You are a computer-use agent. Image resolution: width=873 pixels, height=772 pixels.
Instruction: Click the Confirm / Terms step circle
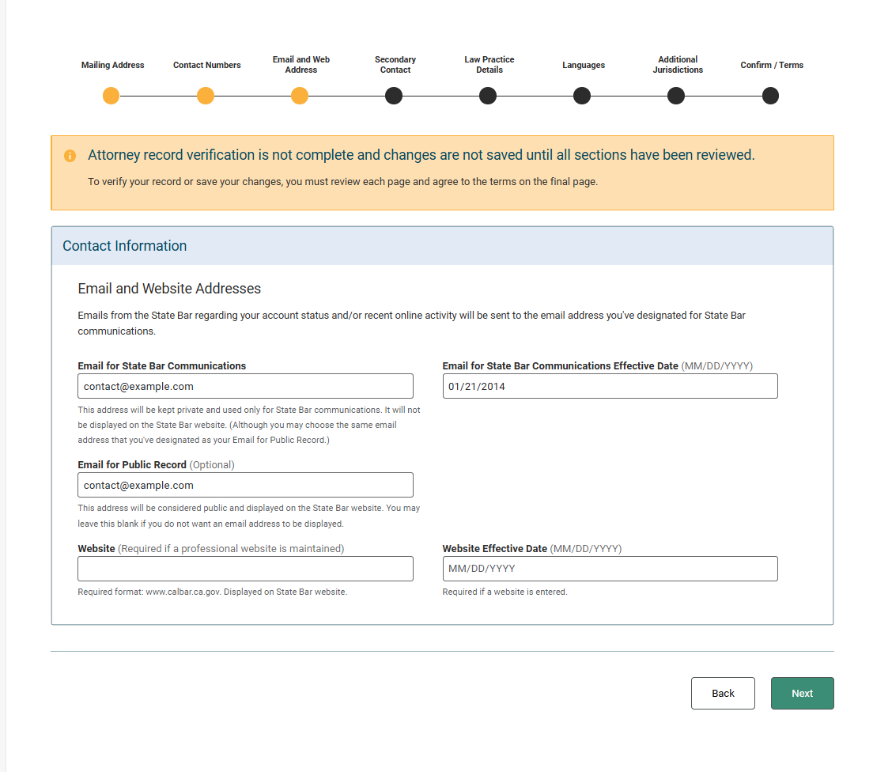770,96
